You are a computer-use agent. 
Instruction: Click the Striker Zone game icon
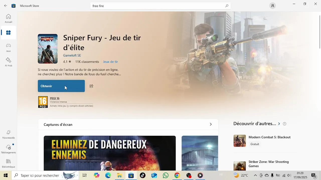[x=239, y=166]
